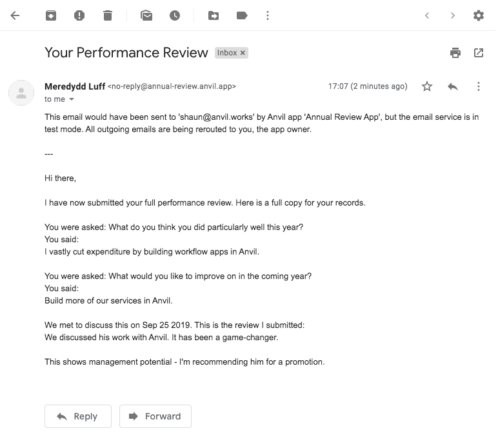Expand recipient details next to 'to me'
Screen dimensions: 498x442
click(72, 99)
